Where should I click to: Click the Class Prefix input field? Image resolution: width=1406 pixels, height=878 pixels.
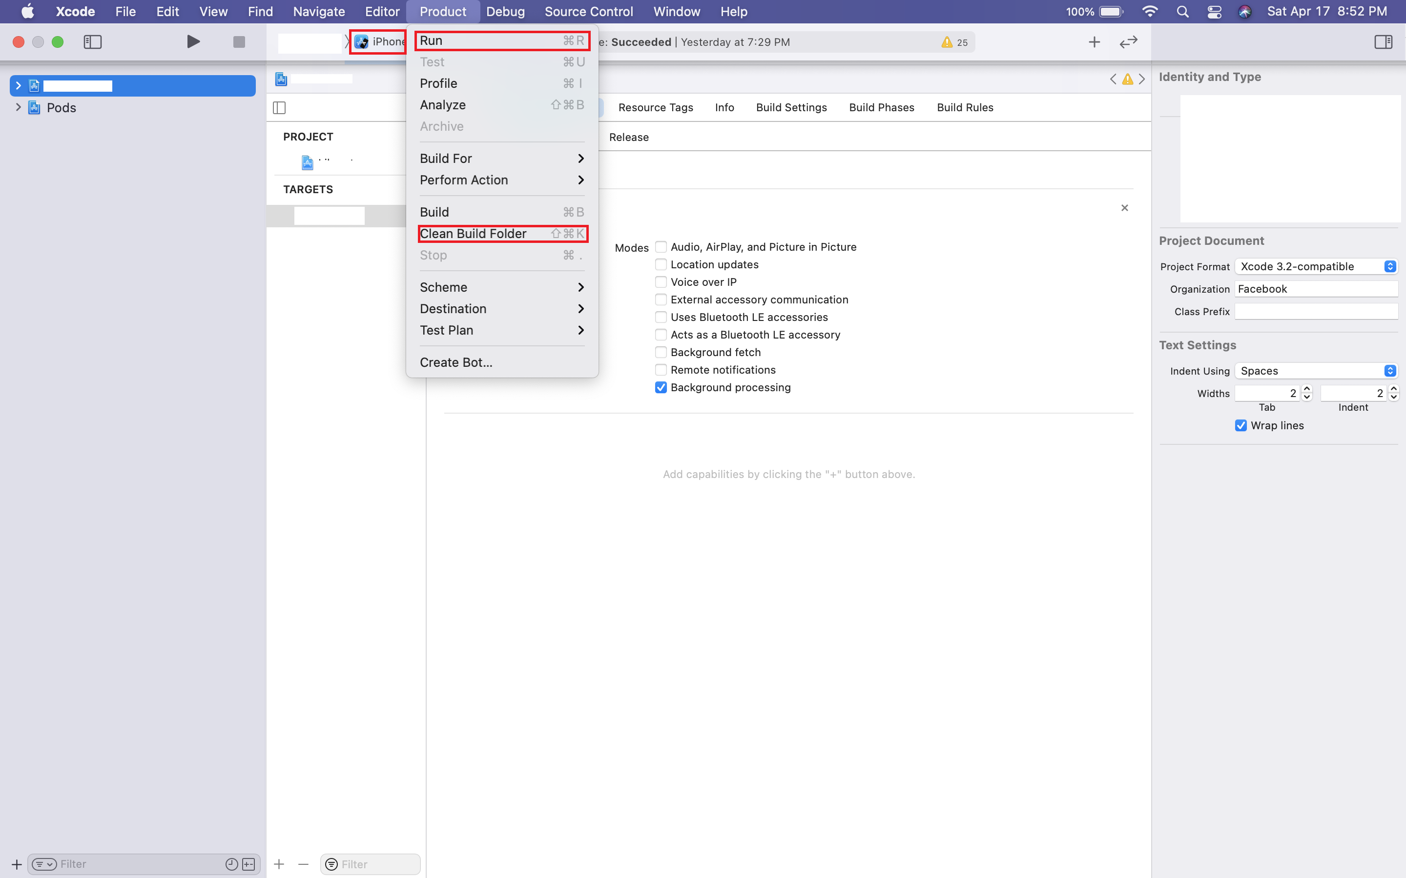(1316, 312)
